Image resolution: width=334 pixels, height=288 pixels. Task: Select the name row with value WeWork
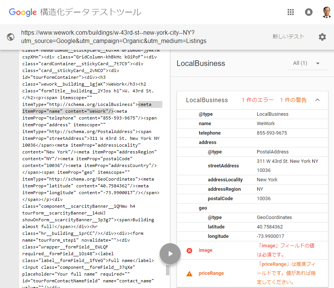click(252, 124)
